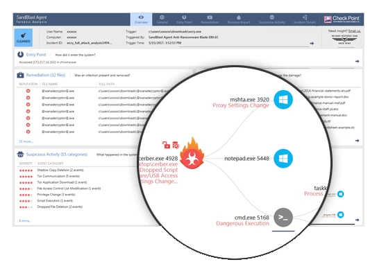Click severity dots for Shadow Copy Deletion
The width and height of the screenshot is (377, 271).
26,171
